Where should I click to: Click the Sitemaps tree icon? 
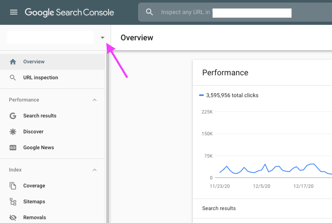13,202
